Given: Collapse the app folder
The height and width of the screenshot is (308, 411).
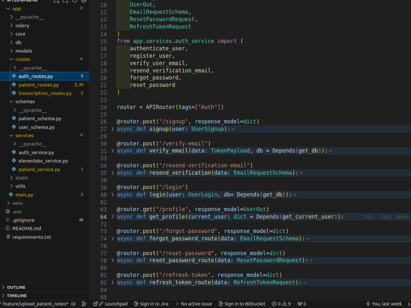Looking at the screenshot, I should 8,9.
